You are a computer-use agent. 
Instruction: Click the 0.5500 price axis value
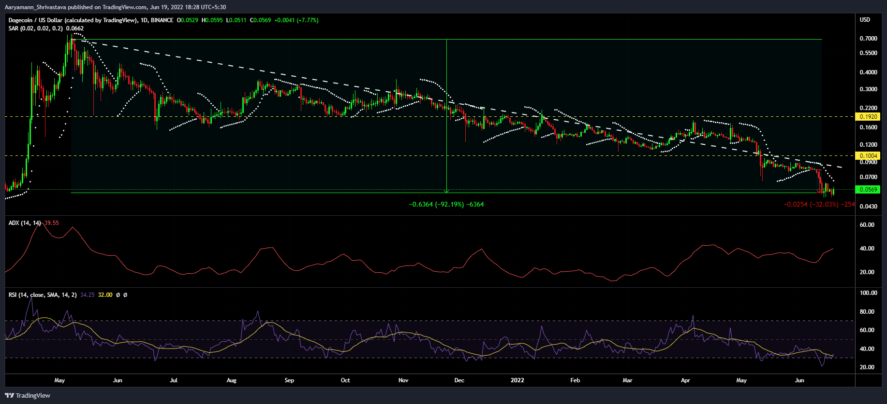click(x=869, y=53)
